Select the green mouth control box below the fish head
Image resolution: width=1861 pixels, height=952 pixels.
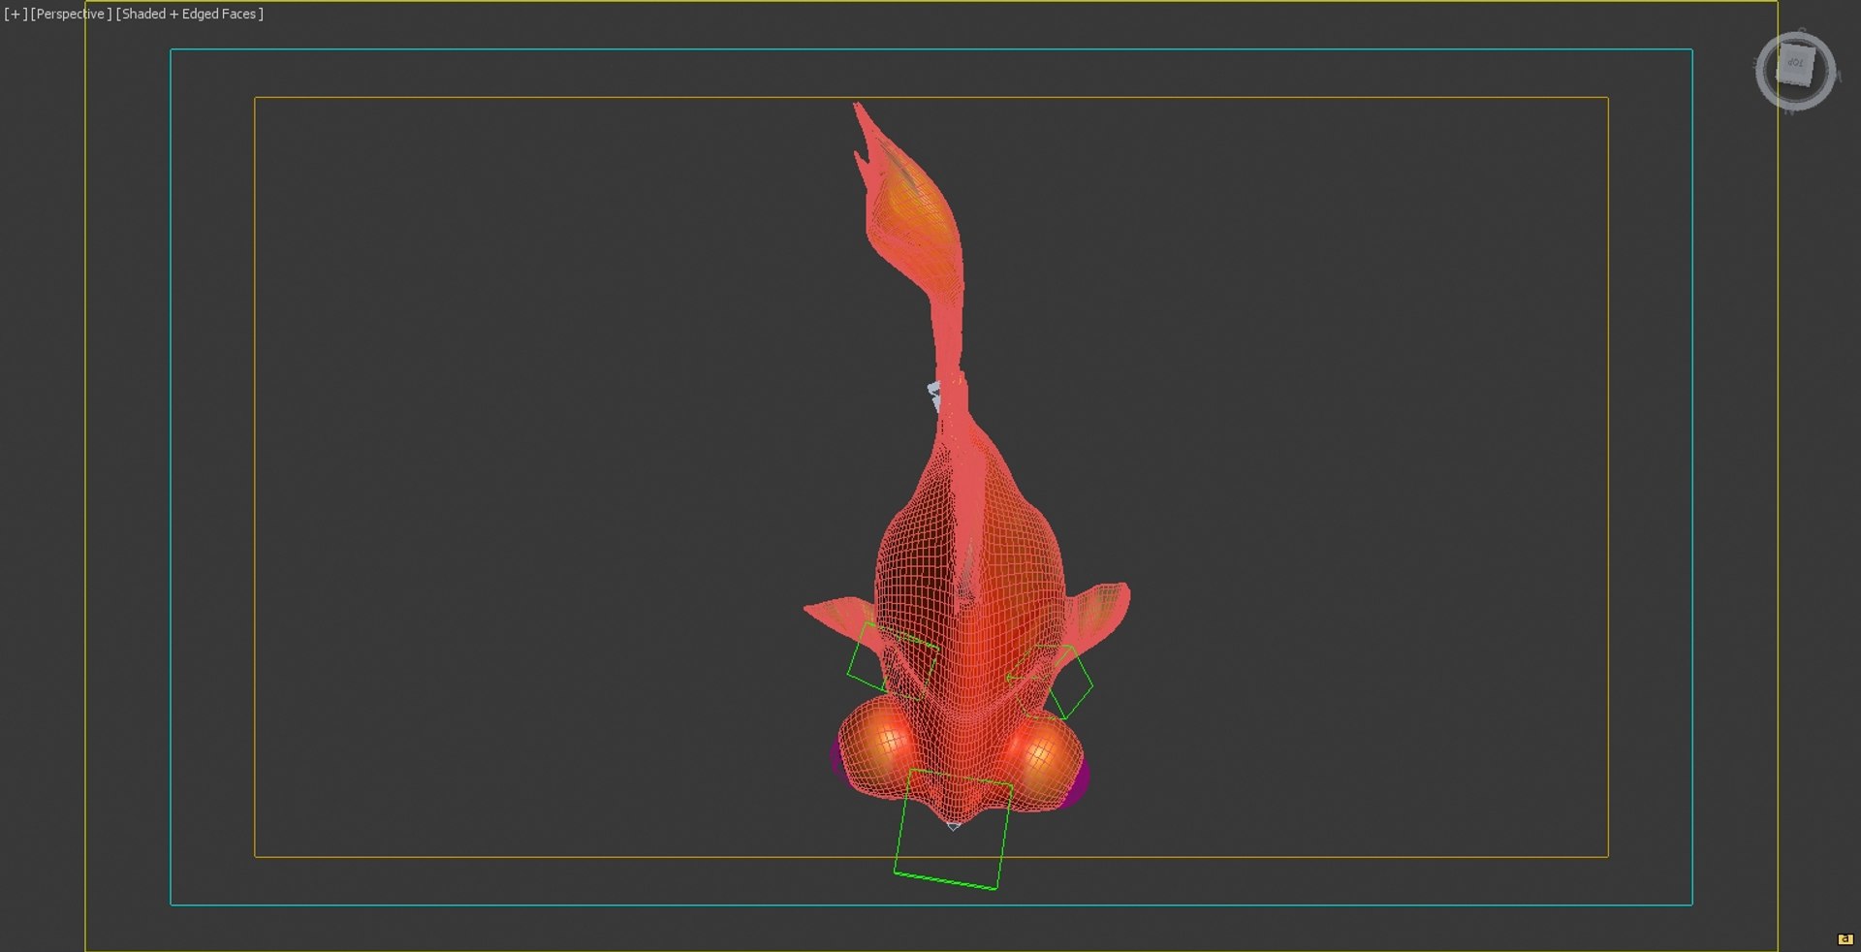[x=953, y=829]
